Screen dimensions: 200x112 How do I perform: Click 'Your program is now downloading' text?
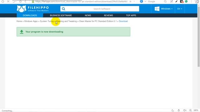click(44, 32)
